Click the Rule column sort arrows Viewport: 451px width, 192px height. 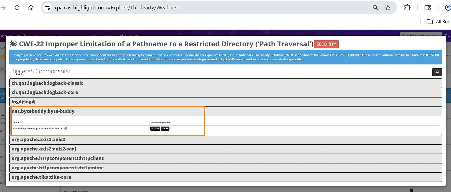(146, 122)
